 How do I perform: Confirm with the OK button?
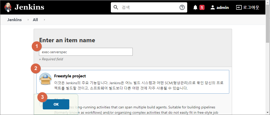(56, 104)
